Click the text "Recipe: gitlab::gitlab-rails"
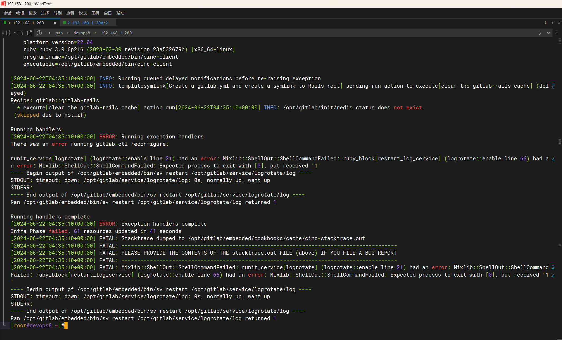 (55, 100)
